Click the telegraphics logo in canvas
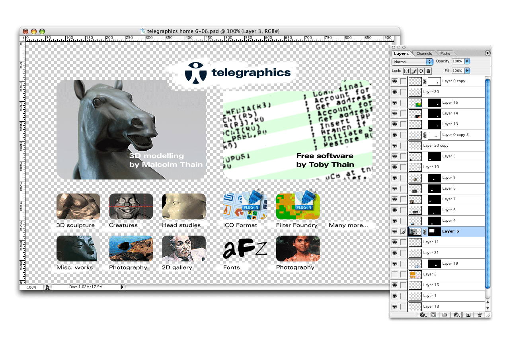507x345 pixels. [x=238, y=73]
